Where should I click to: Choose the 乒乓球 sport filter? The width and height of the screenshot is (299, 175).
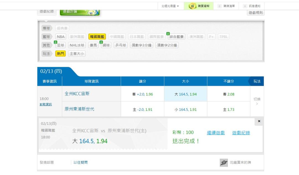coord(120,45)
